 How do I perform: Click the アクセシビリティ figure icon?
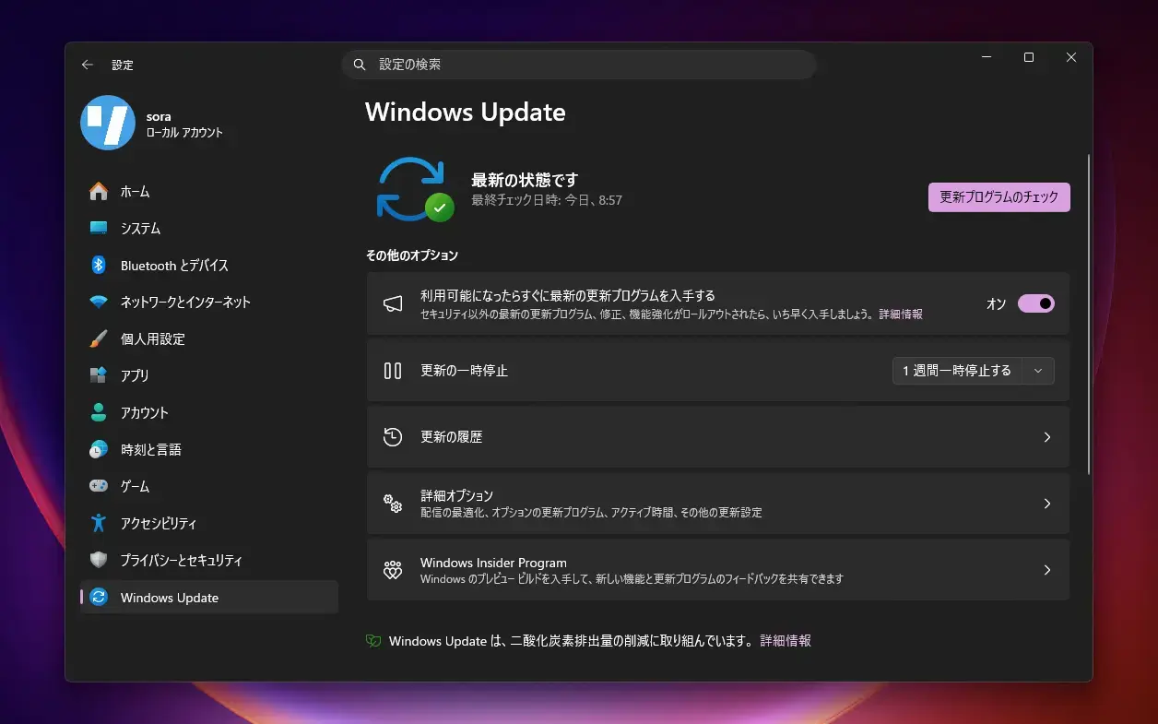tap(99, 523)
